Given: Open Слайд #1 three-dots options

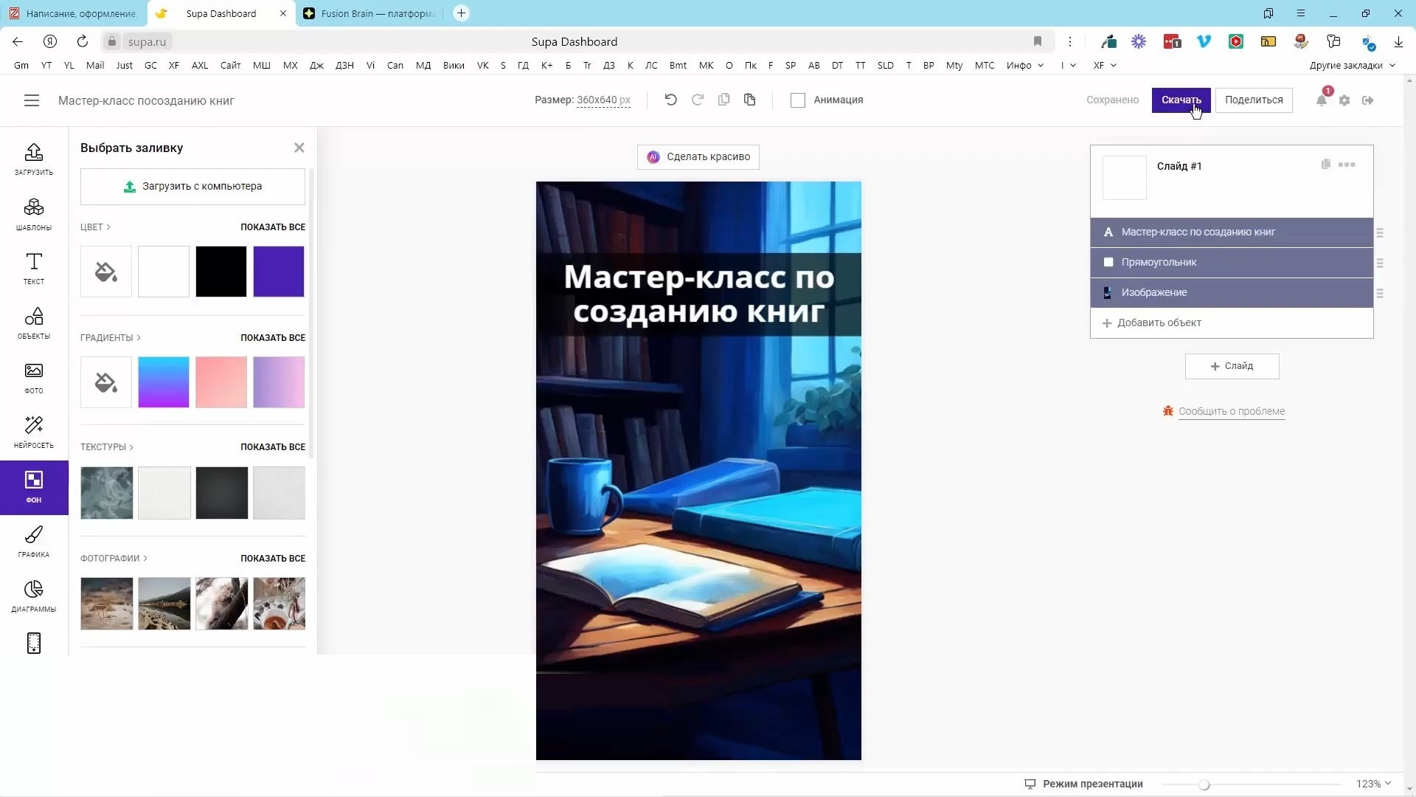Looking at the screenshot, I should [x=1347, y=165].
